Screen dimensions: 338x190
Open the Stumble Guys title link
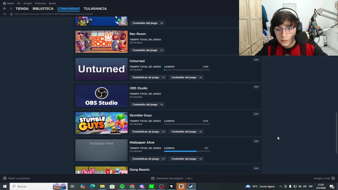point(140,115)
